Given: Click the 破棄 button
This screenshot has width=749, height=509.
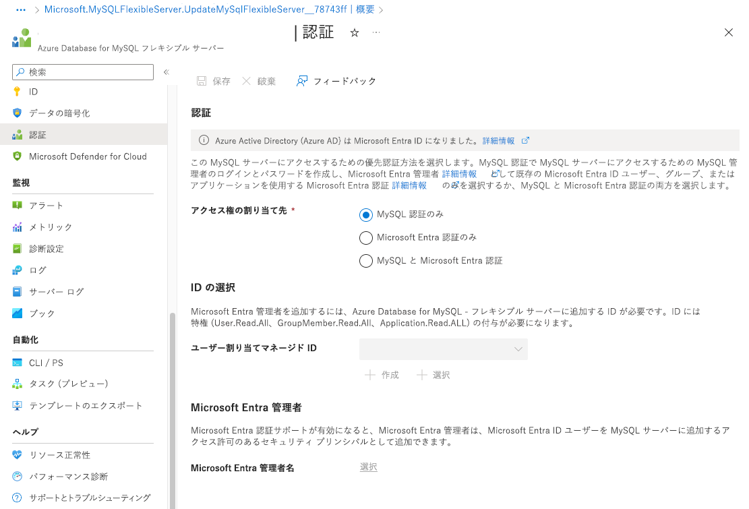Looking at the screenshot, I should click(x=259, y=81).
